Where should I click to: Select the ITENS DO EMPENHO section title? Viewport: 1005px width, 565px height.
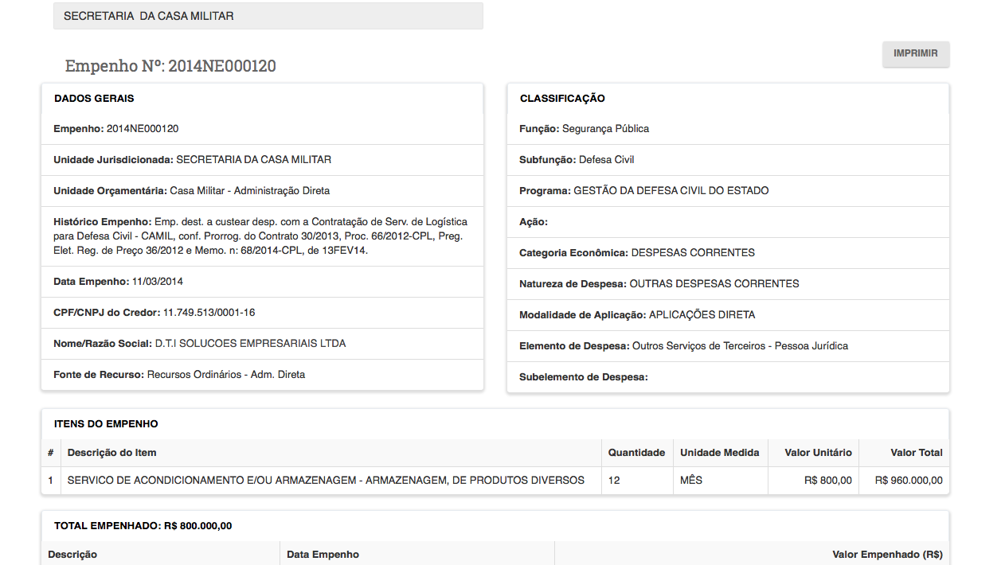click(106, 424)
